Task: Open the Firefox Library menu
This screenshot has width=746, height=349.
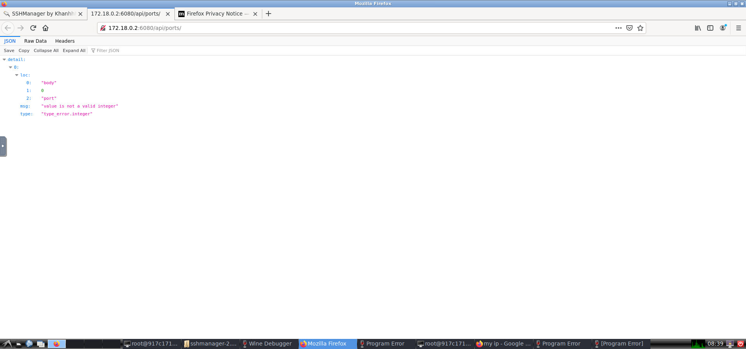Action: click(698, 28)
